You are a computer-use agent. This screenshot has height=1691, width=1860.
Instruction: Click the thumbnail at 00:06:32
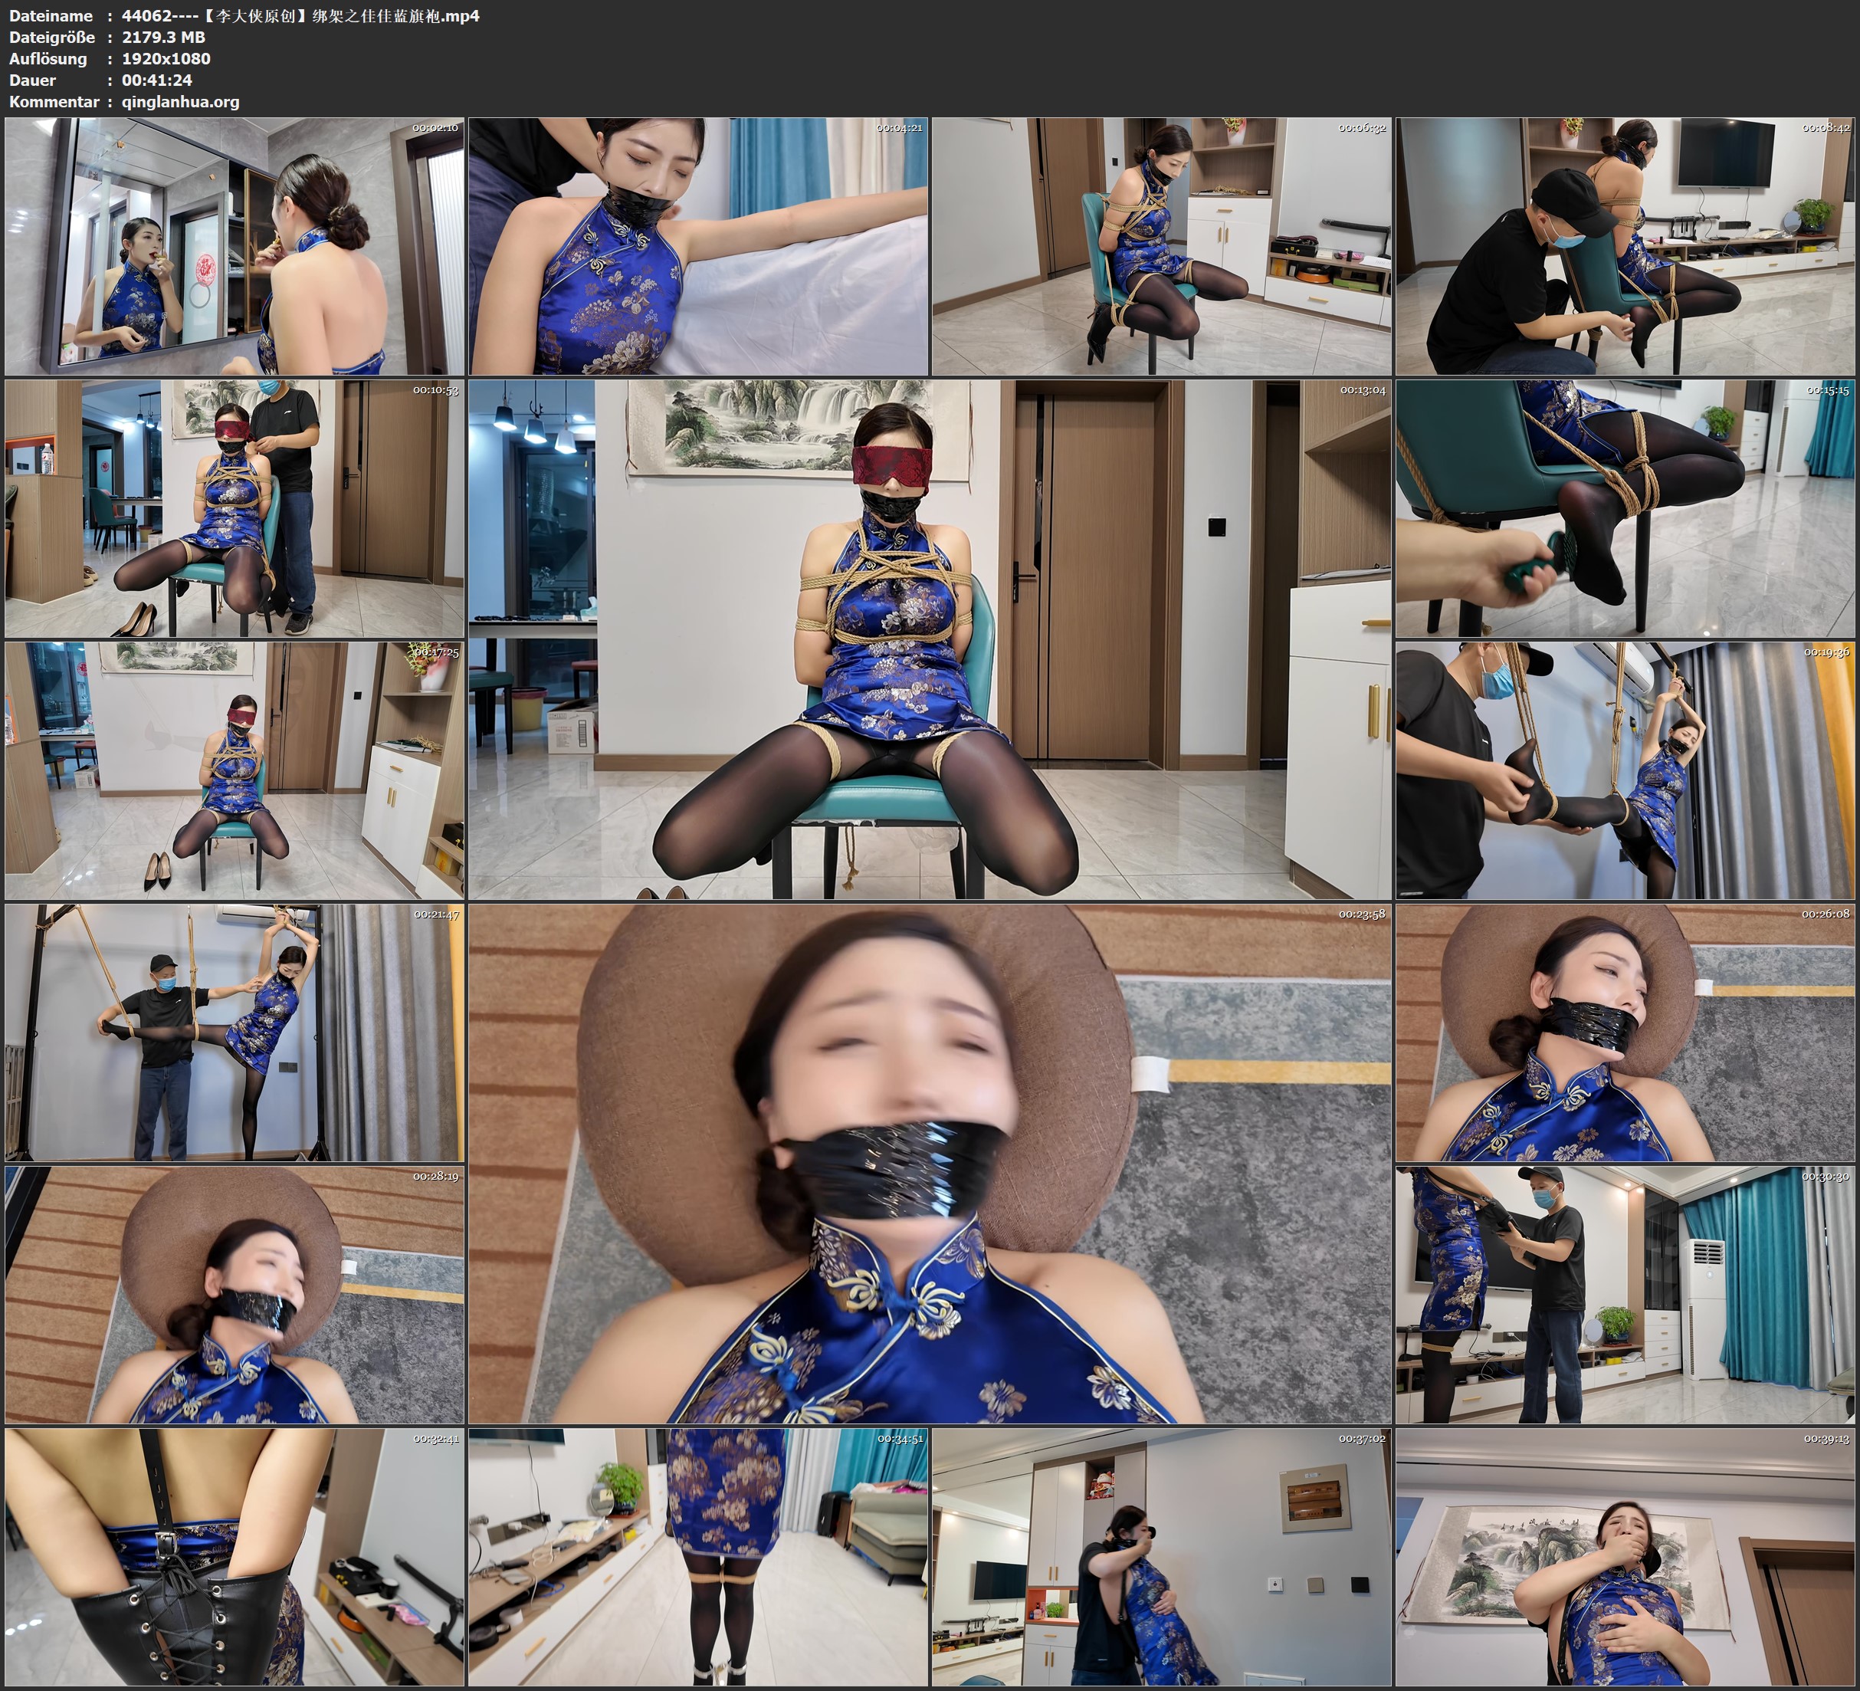point(1160,247)
